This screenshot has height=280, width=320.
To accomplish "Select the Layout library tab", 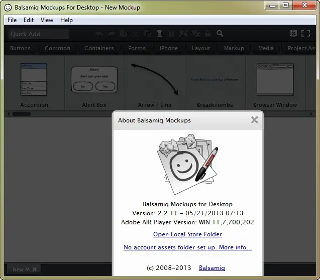I will coord(201,48).
